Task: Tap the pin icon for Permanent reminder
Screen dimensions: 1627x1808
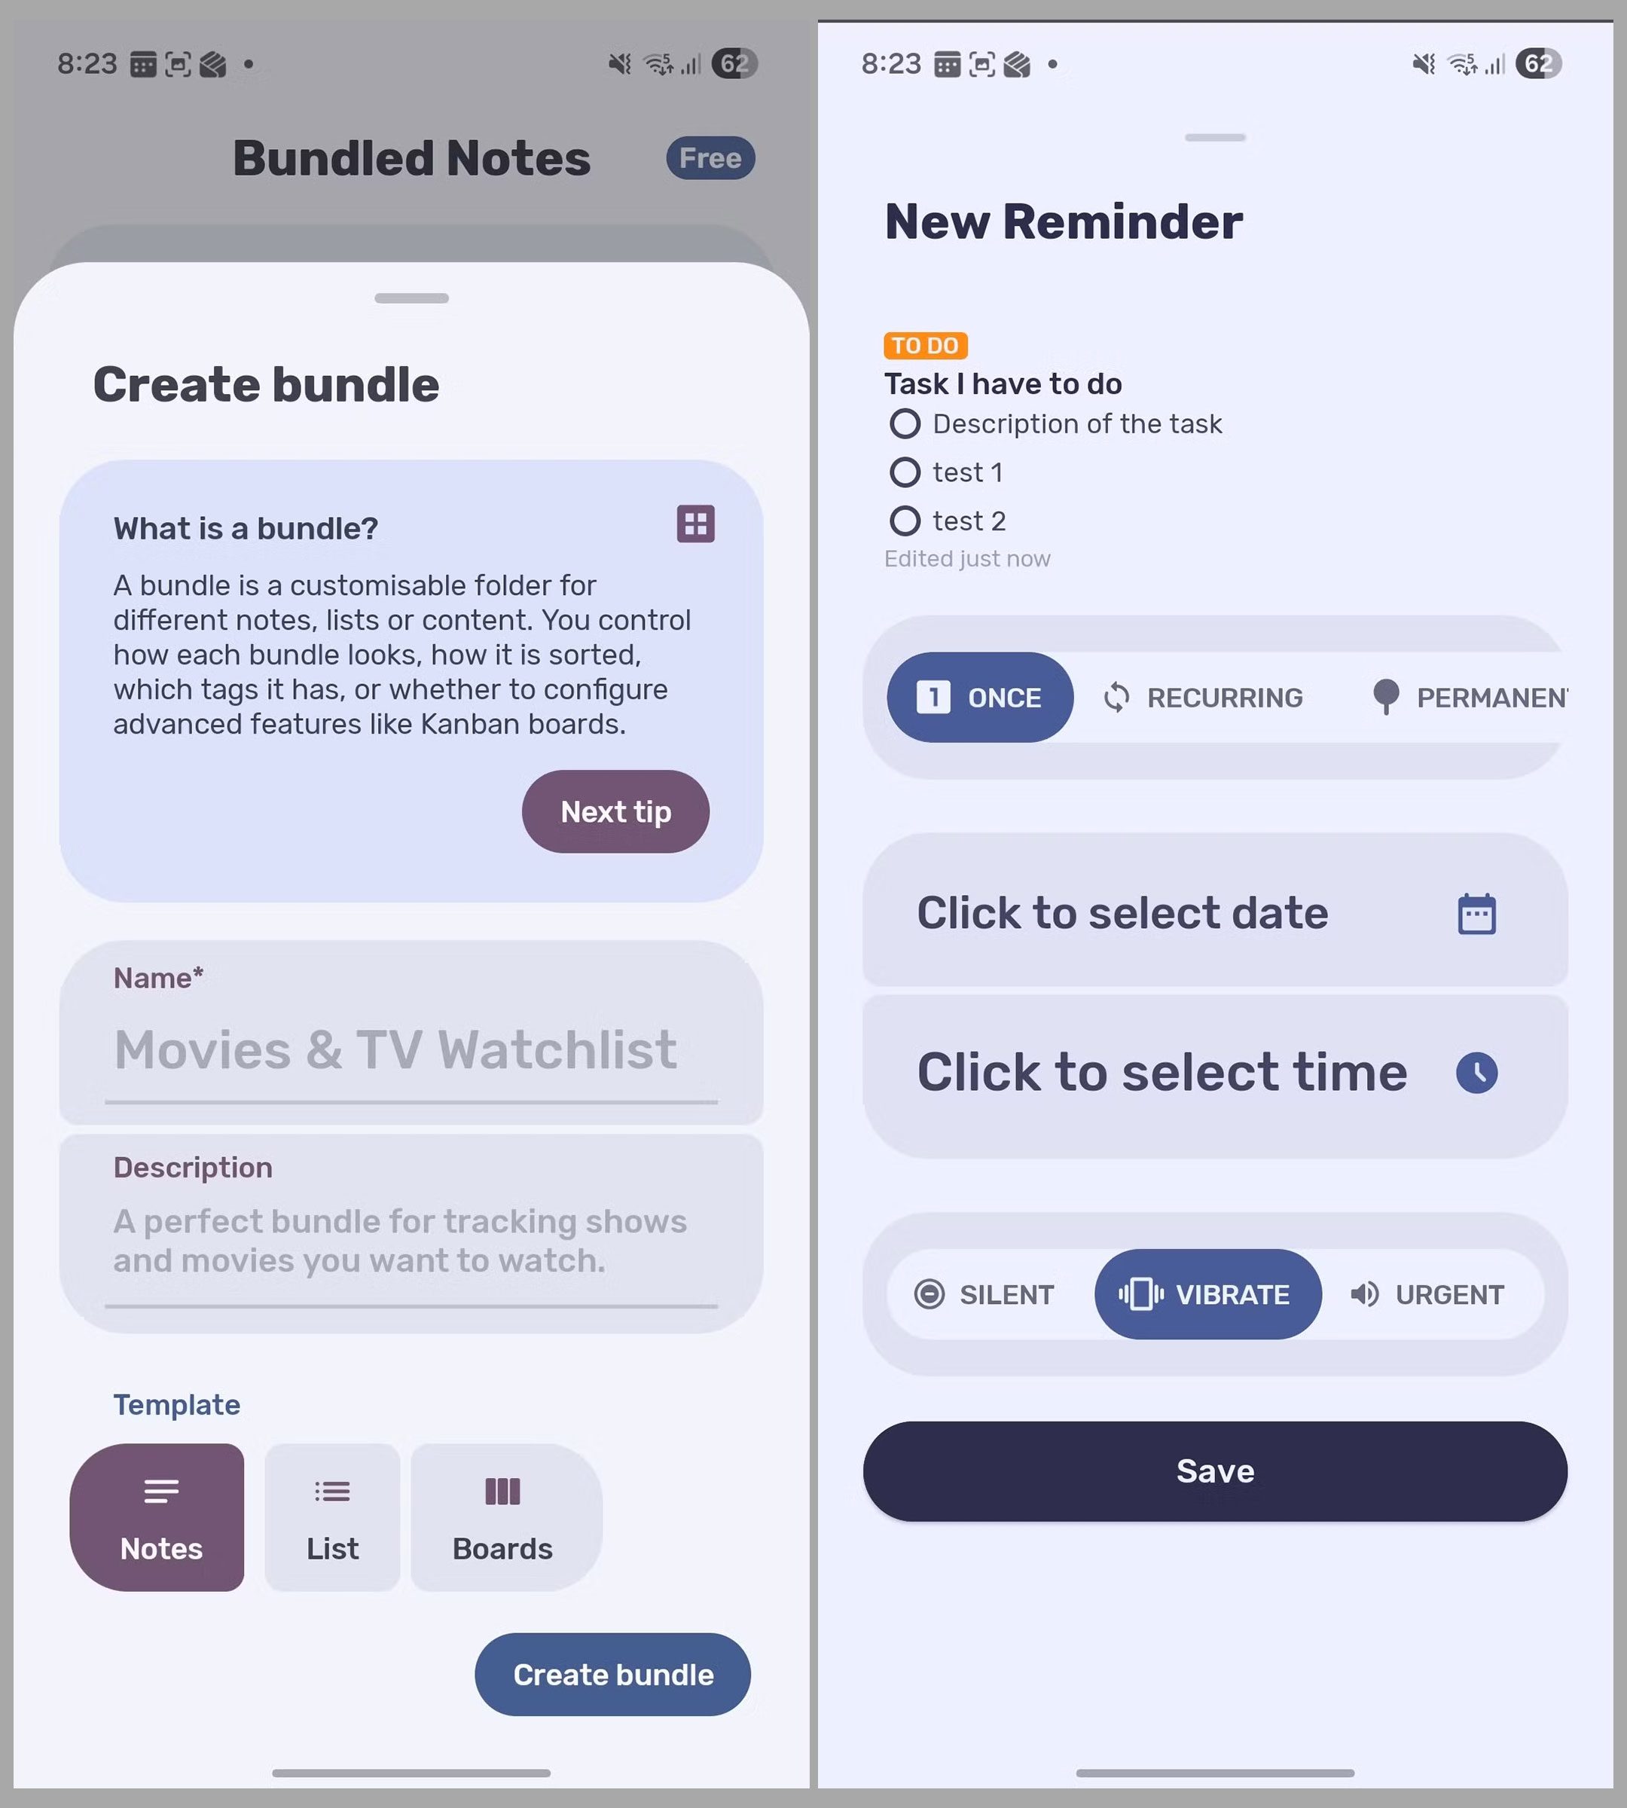Action: point(1386,697)
